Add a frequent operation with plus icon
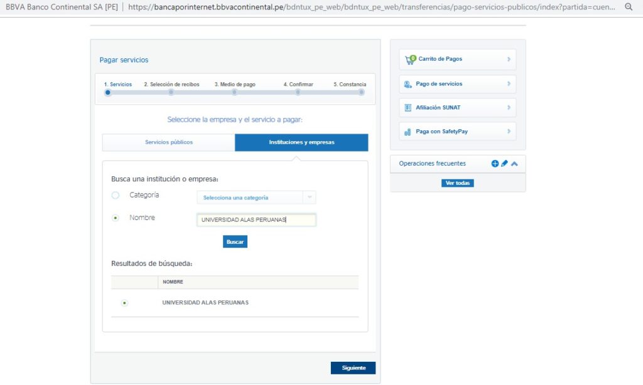 (x=495, y=164)
